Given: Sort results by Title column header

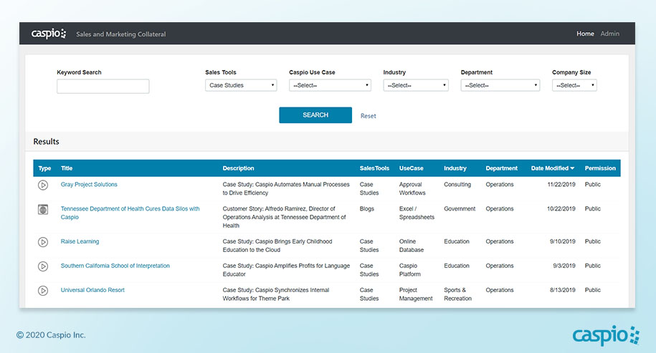Looking at the screenshot, I should (67, 169).
